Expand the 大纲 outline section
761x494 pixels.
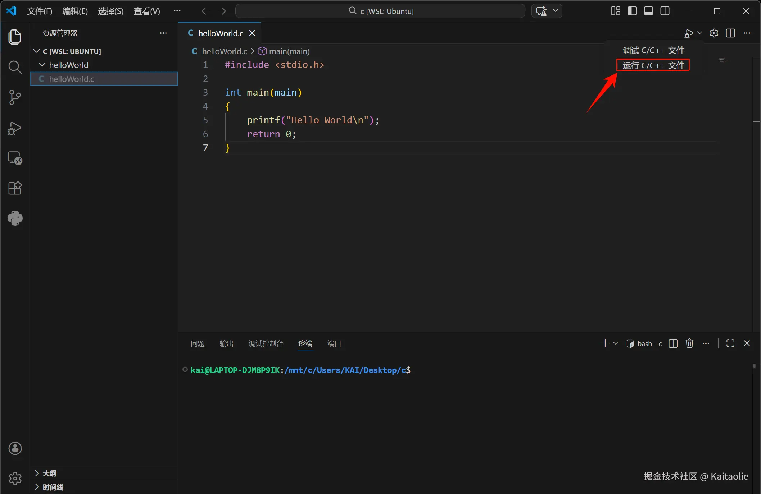(50, 473)
